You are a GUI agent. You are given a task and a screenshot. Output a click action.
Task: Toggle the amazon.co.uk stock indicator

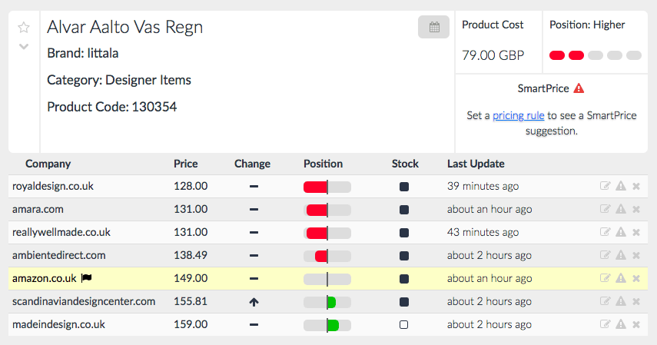404,278
